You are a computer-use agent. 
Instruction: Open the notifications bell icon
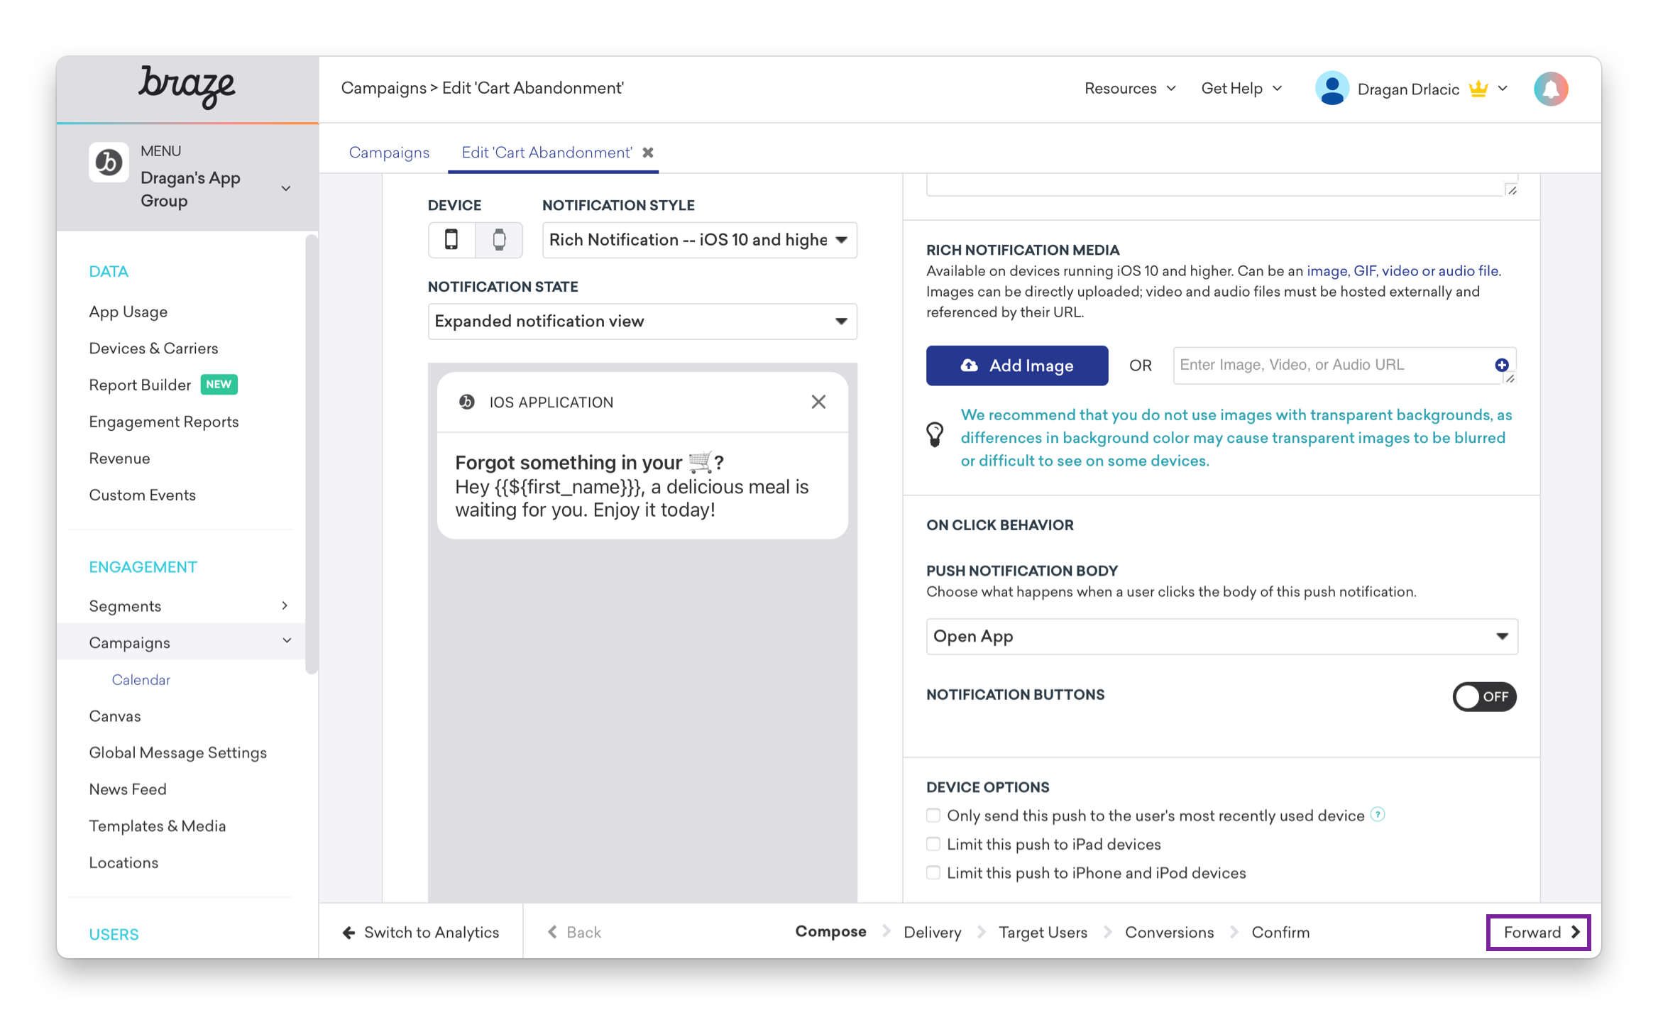1551,89
